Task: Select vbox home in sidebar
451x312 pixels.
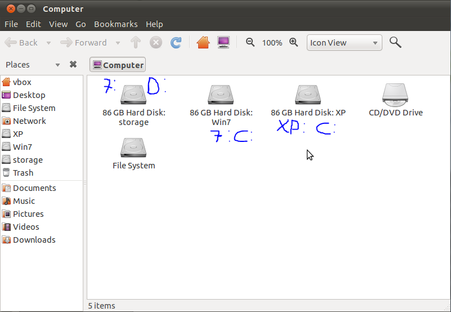Action: (x=42, y=82)
